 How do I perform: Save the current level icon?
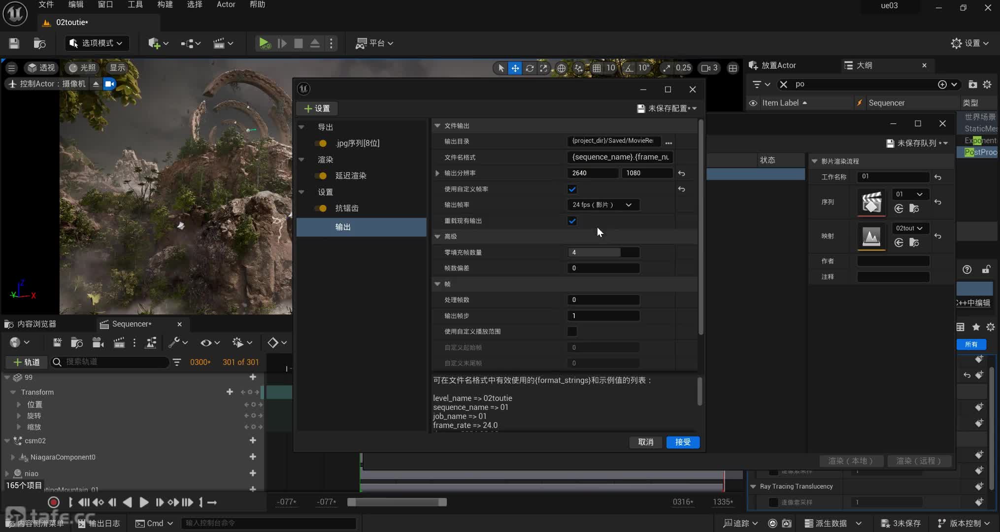(14, 43)
